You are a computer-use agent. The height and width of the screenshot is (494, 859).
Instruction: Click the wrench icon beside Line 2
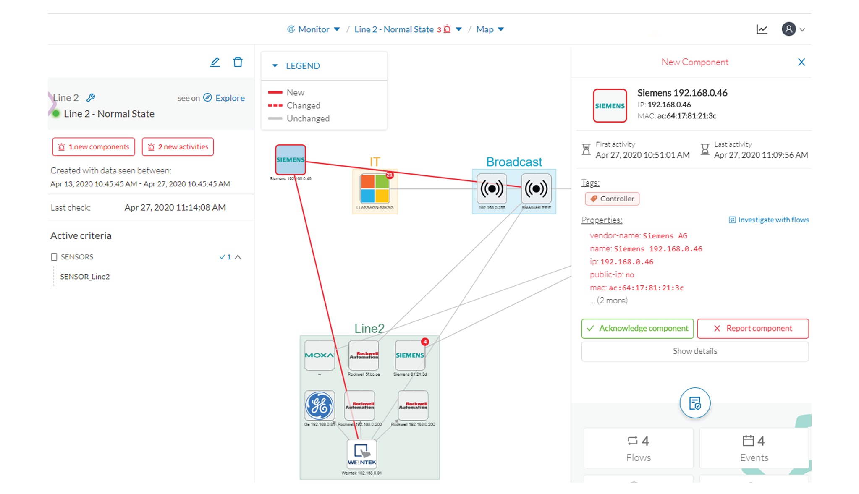tap(91, 98)
